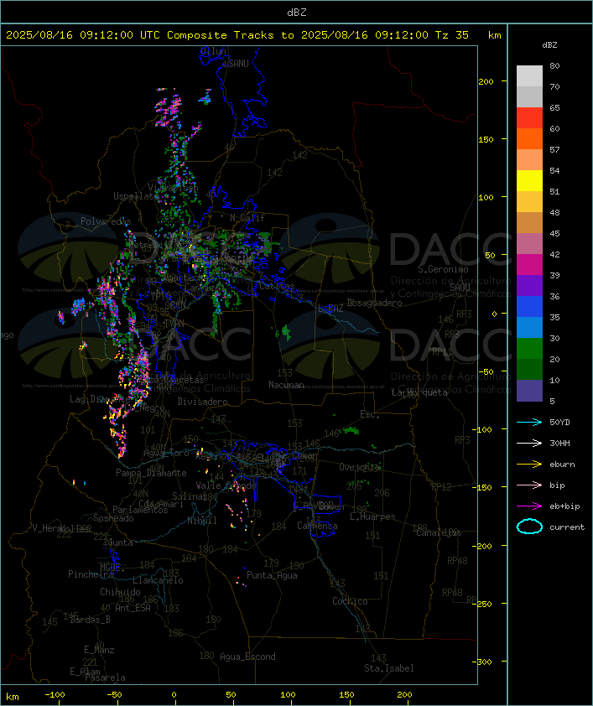Click the 'Pampa_Diamante' map label

[x=151, y=473]
